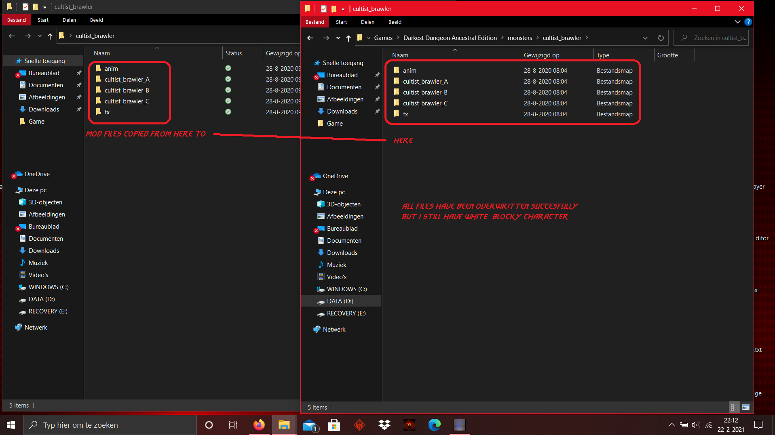775x435 pixels.
Task: Launch Microsoft Store from taskbar
Action: pos(334,425)
